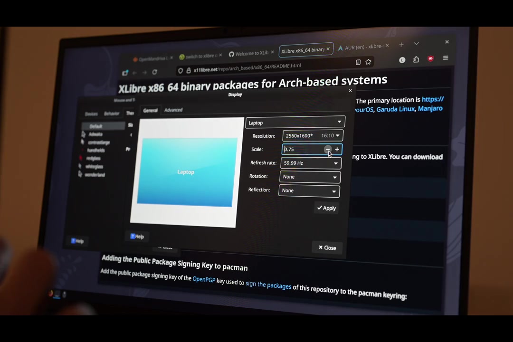Screen dimensions: 513x342
Task: Open Help in the Mouse settings window
Action: (77, 241)
